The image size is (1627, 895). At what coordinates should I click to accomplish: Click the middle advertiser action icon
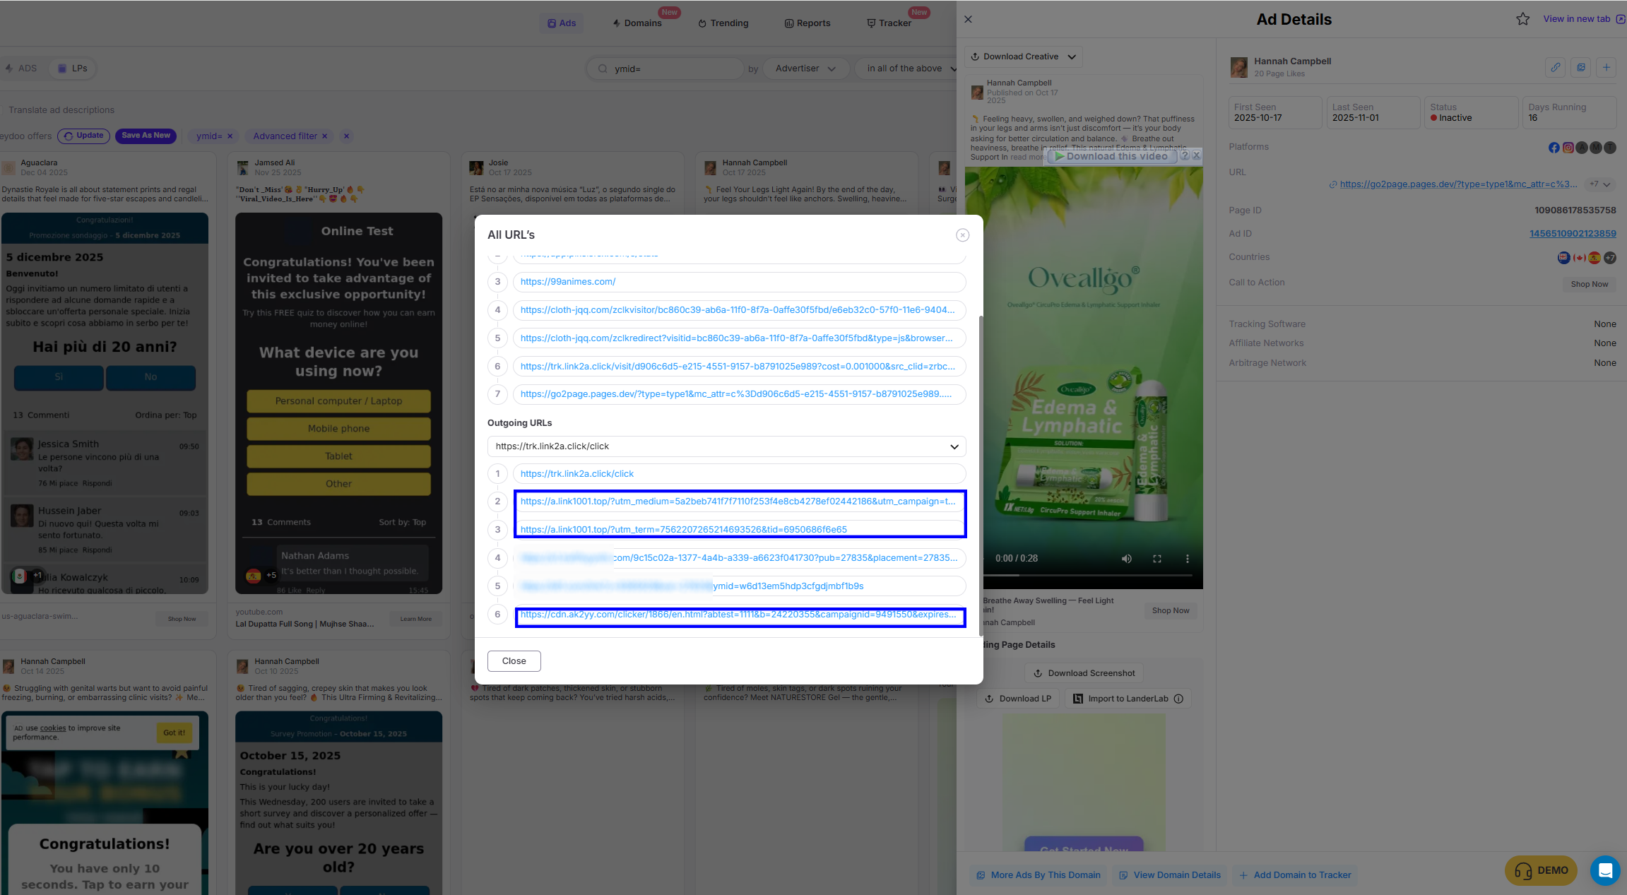coord(1580,67)
